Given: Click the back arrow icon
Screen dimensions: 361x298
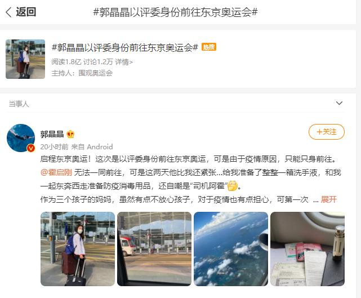Looking at the screenshot, I should click(8, 12).
